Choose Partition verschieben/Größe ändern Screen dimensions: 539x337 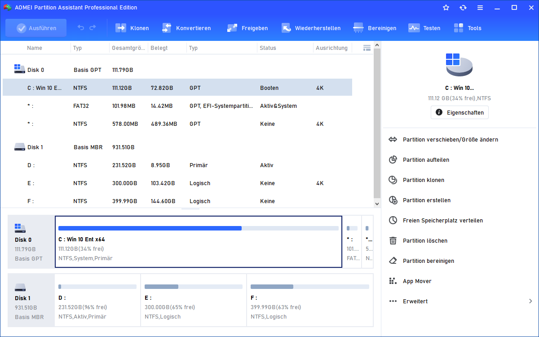450,140
